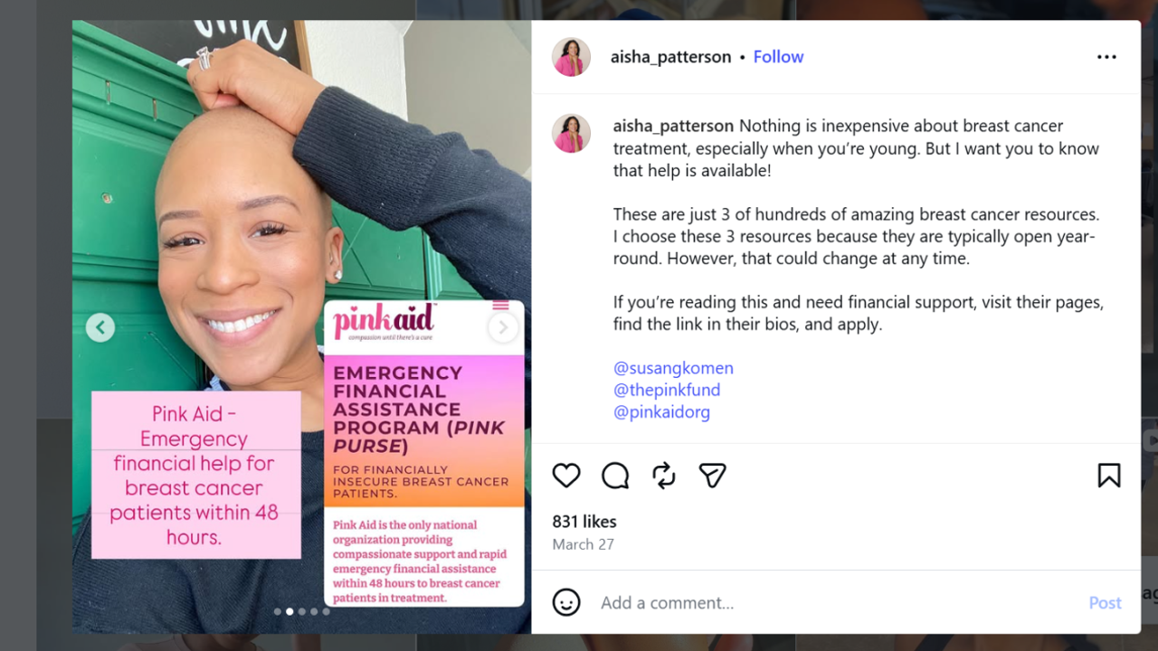View the 831 likes list
Screen dimensions: 1158x651
584,522
